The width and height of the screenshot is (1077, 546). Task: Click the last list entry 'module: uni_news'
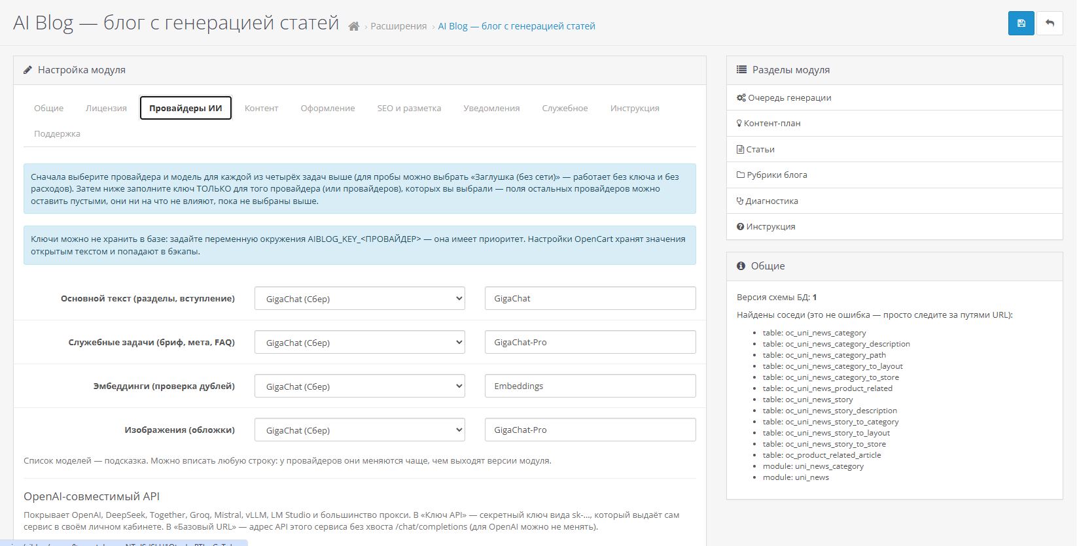coord(796,477)
